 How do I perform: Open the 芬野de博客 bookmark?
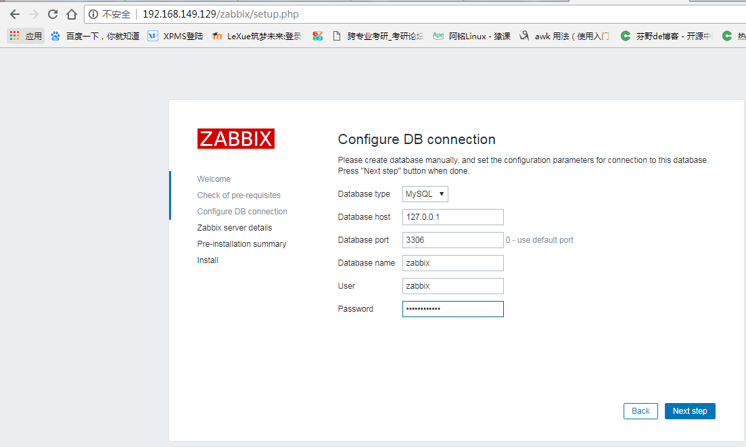[x=666, y=36]
